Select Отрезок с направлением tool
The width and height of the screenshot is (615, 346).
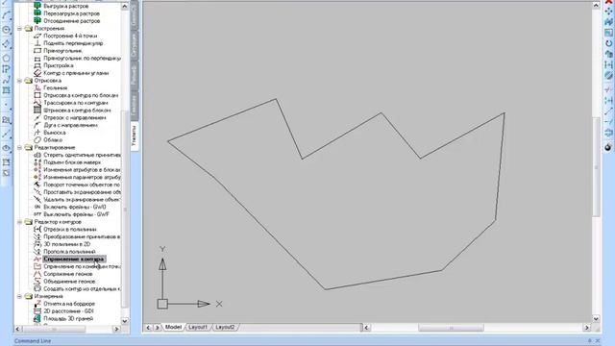tap(75, 117)
